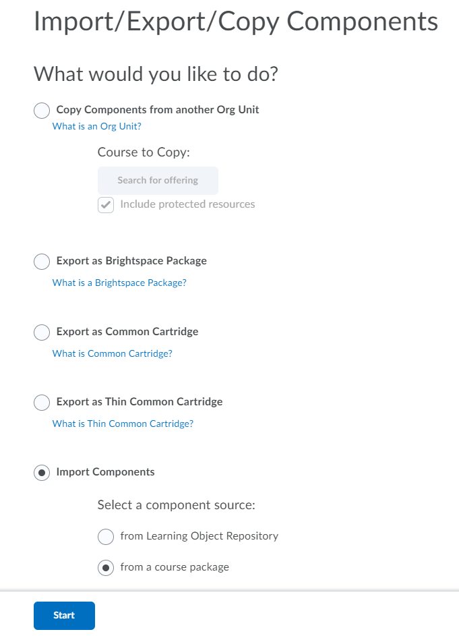This screenshot has height=636, width=459.
Task: Select the Import Components radio button
Action: pyautogui.click(x=42, y=473)
